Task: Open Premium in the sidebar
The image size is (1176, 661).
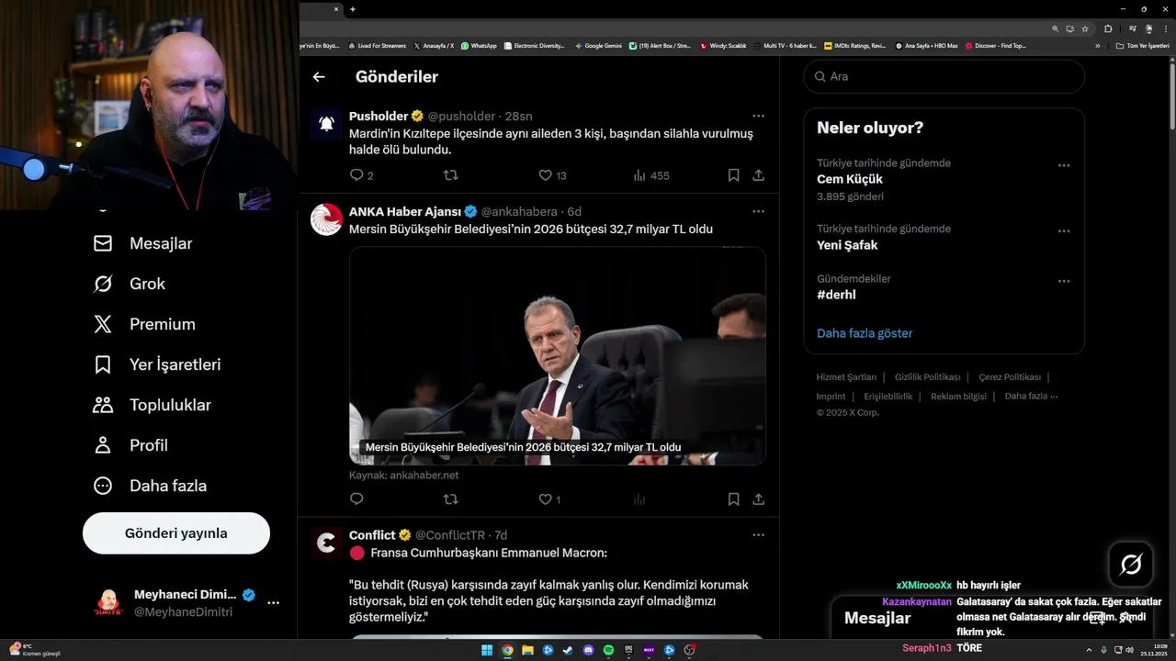Action: tap(144, 324)
